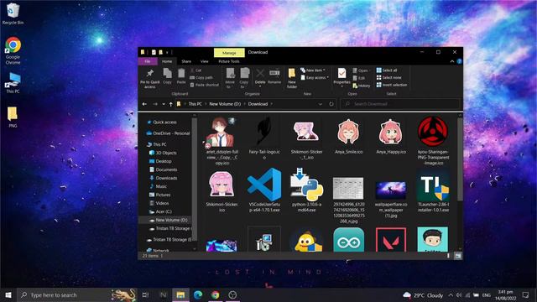The image size is (537, 302).
Task: Refresh the Download folder
Action: [331, 104]
